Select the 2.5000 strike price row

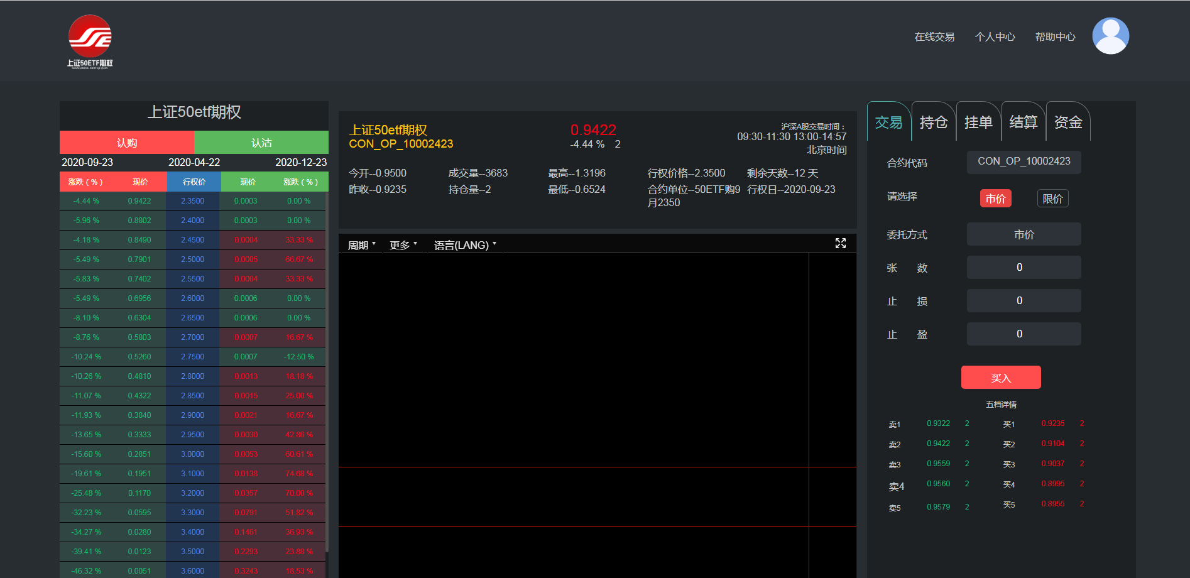(x=192, y=259)
